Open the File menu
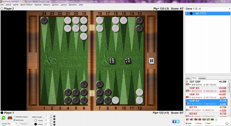The image size is (231, 126). coord(2,5)
